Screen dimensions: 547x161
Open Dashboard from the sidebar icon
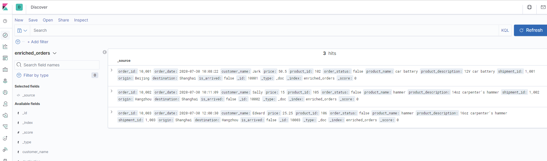click(5, 58)
